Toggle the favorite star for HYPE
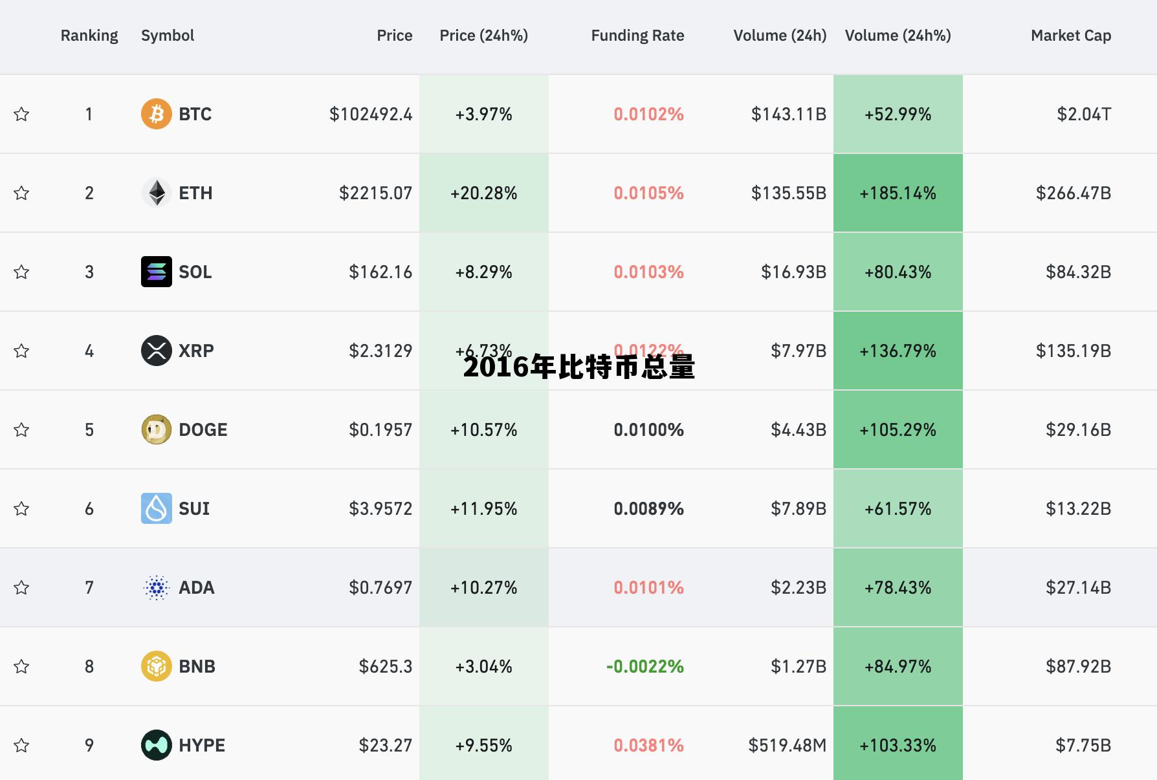This screenshot has width=1157, height=780. [x=21, y=745]
